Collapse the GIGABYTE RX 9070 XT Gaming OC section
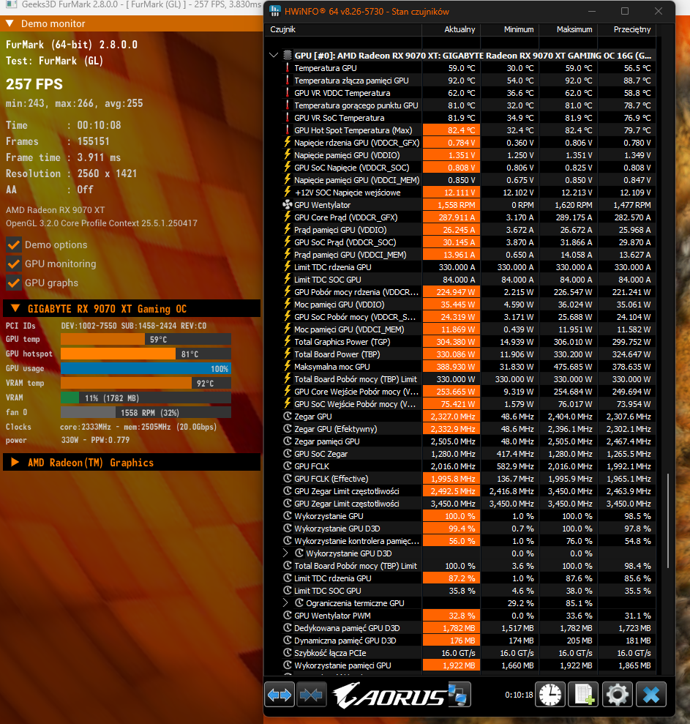The height and width of the screenshot is (724, 690). [x=15, y=308]
